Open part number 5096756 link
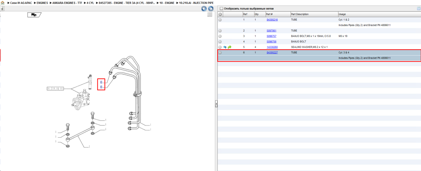Image resolution: width=421 pixels, height=171 pixels. pos(271,42)
